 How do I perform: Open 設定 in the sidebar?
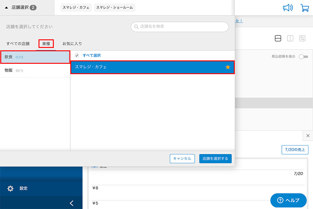pos(41,188)
